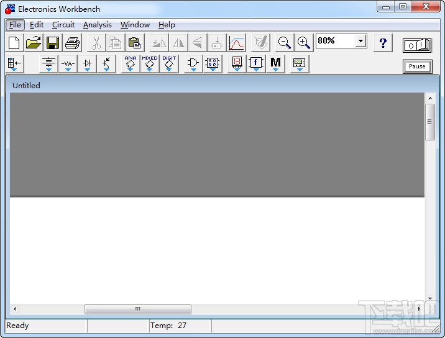445x338 pixels.
Task: Click the horizontal scrollbar thumb
Action: [138, 309]
